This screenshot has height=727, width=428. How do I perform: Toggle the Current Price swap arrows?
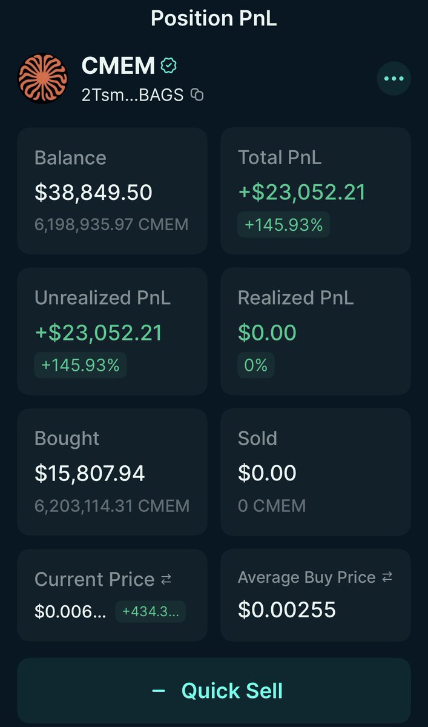pos(166,580)
